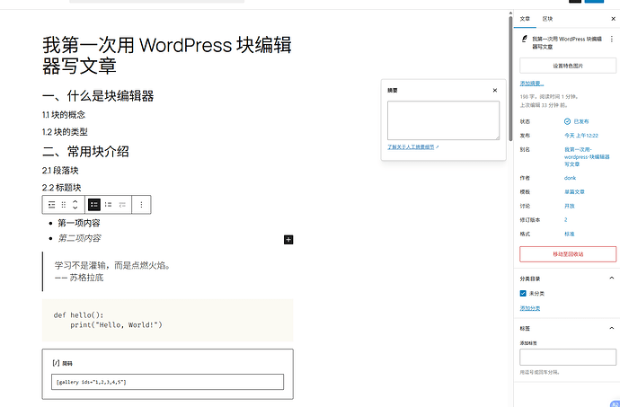Open block toolbar more options menu
This screenshot has width=620, height=407.
coord(141,205)
